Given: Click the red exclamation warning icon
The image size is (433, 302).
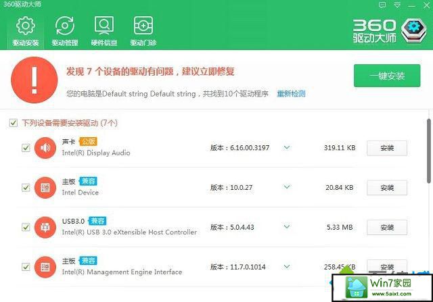Looking at the screenshot, I should click(x=35, y=80).
